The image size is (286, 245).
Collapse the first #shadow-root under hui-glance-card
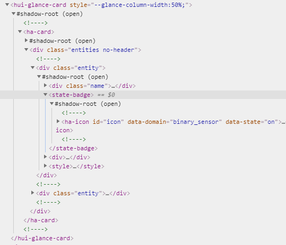click(13, 13)
